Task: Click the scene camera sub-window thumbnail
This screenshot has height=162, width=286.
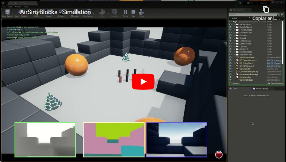Action: [x=176, y=140]
